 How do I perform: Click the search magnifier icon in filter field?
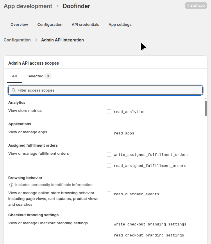coord(14,90)
